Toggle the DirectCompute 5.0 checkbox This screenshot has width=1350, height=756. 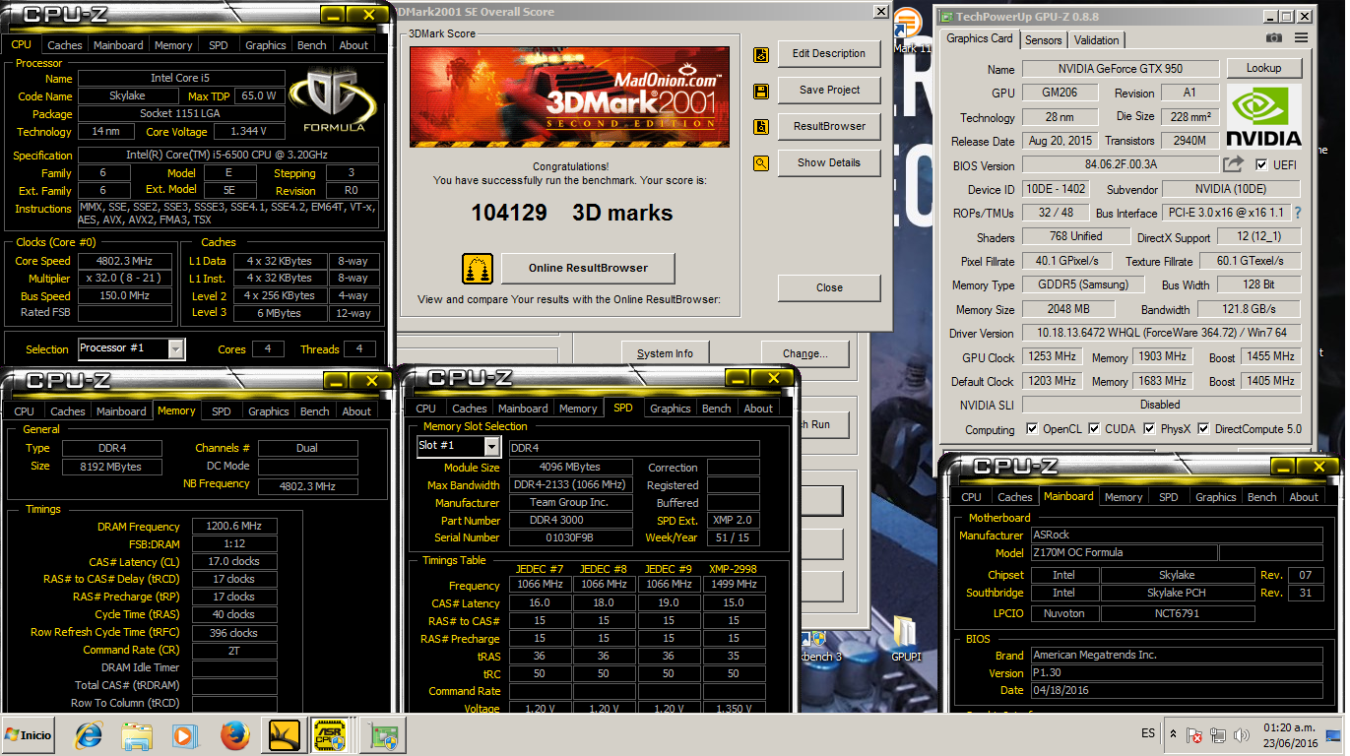tap(1203, 428)
